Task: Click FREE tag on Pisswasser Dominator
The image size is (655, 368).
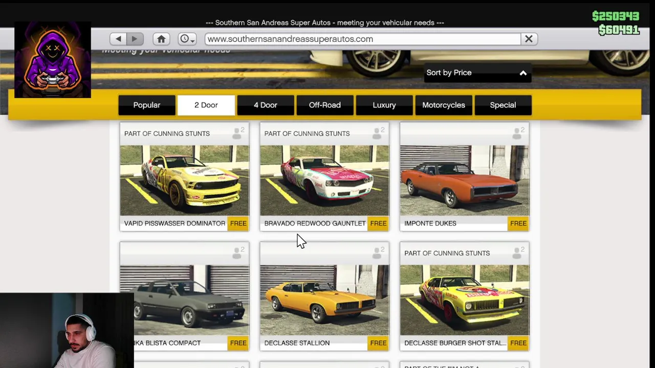Action: pyautogui.click(x=238, y=223)
